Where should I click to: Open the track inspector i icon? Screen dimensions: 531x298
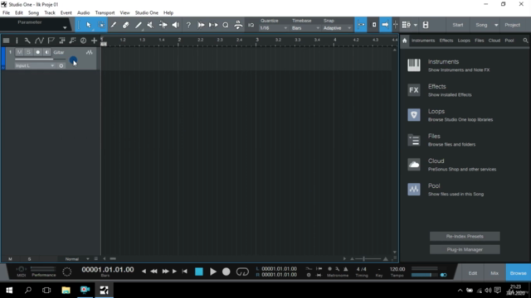pos(17,41)
